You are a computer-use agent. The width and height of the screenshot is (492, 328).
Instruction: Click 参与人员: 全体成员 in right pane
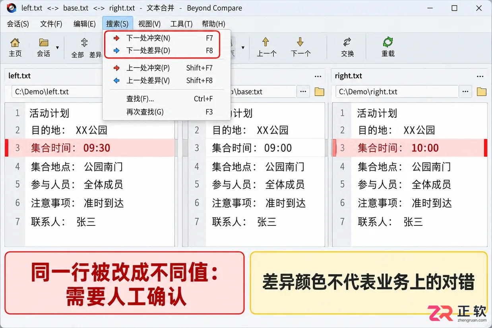(405, 184)
